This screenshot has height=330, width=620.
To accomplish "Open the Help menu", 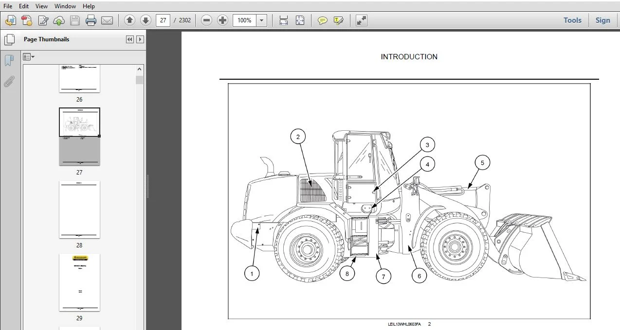I will click(89, 6).
